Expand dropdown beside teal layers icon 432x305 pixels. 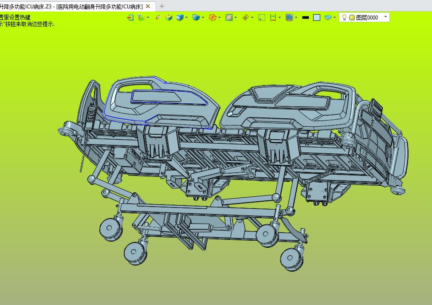point(334,18)
